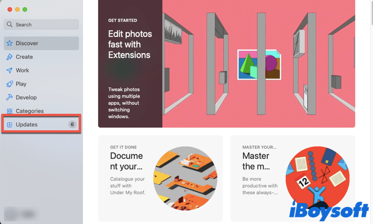Click the Create paintbrush icon
The width and height of the screenshot is (373, 224).
(9, 57)
